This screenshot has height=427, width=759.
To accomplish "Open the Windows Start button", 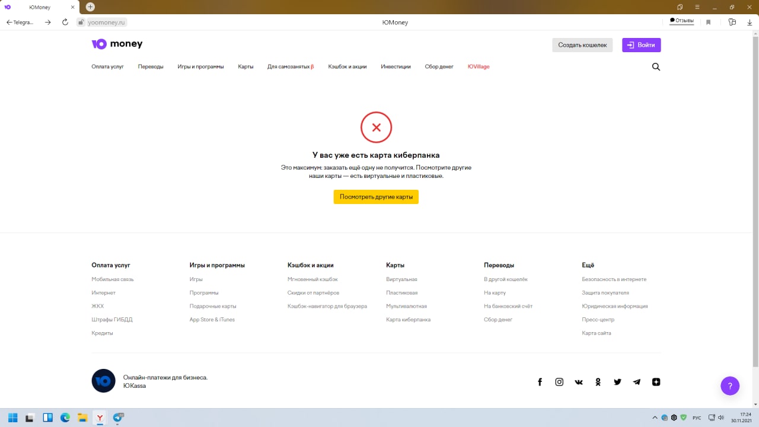I will coord(12,418).
